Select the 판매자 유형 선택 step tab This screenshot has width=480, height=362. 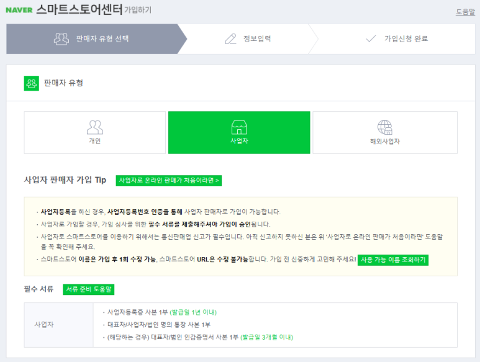[x=96, y=39]
